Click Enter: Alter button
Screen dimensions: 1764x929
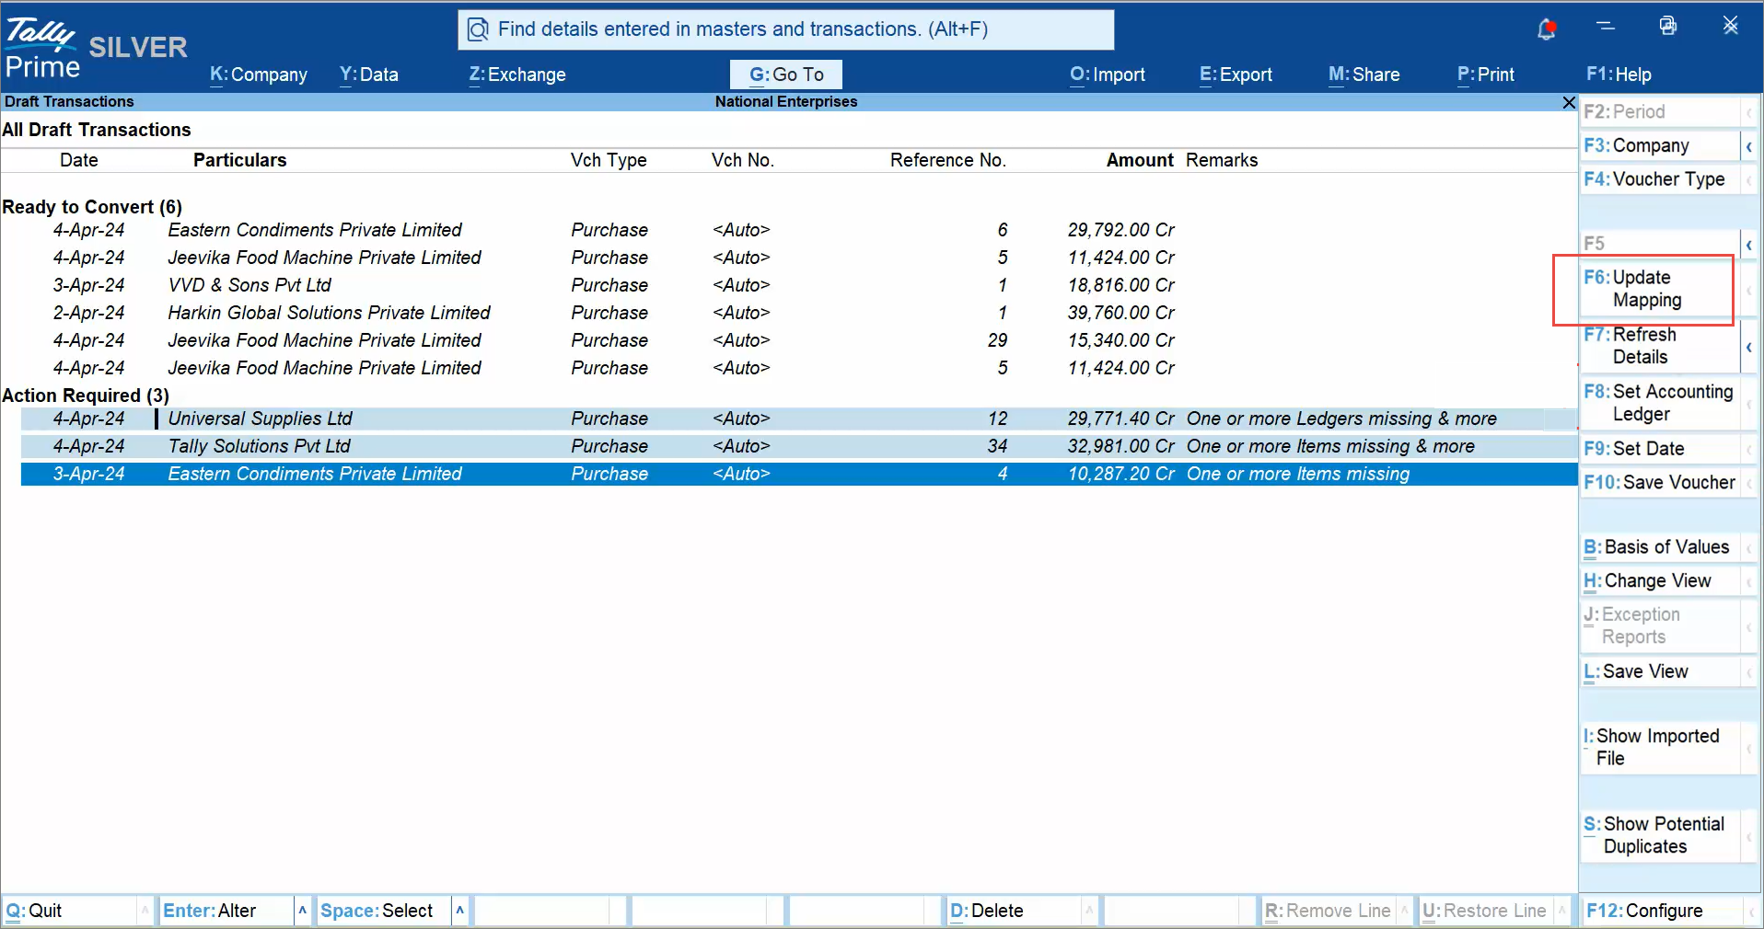226,911
